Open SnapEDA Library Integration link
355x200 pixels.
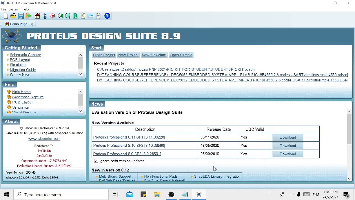click(217, 177)
